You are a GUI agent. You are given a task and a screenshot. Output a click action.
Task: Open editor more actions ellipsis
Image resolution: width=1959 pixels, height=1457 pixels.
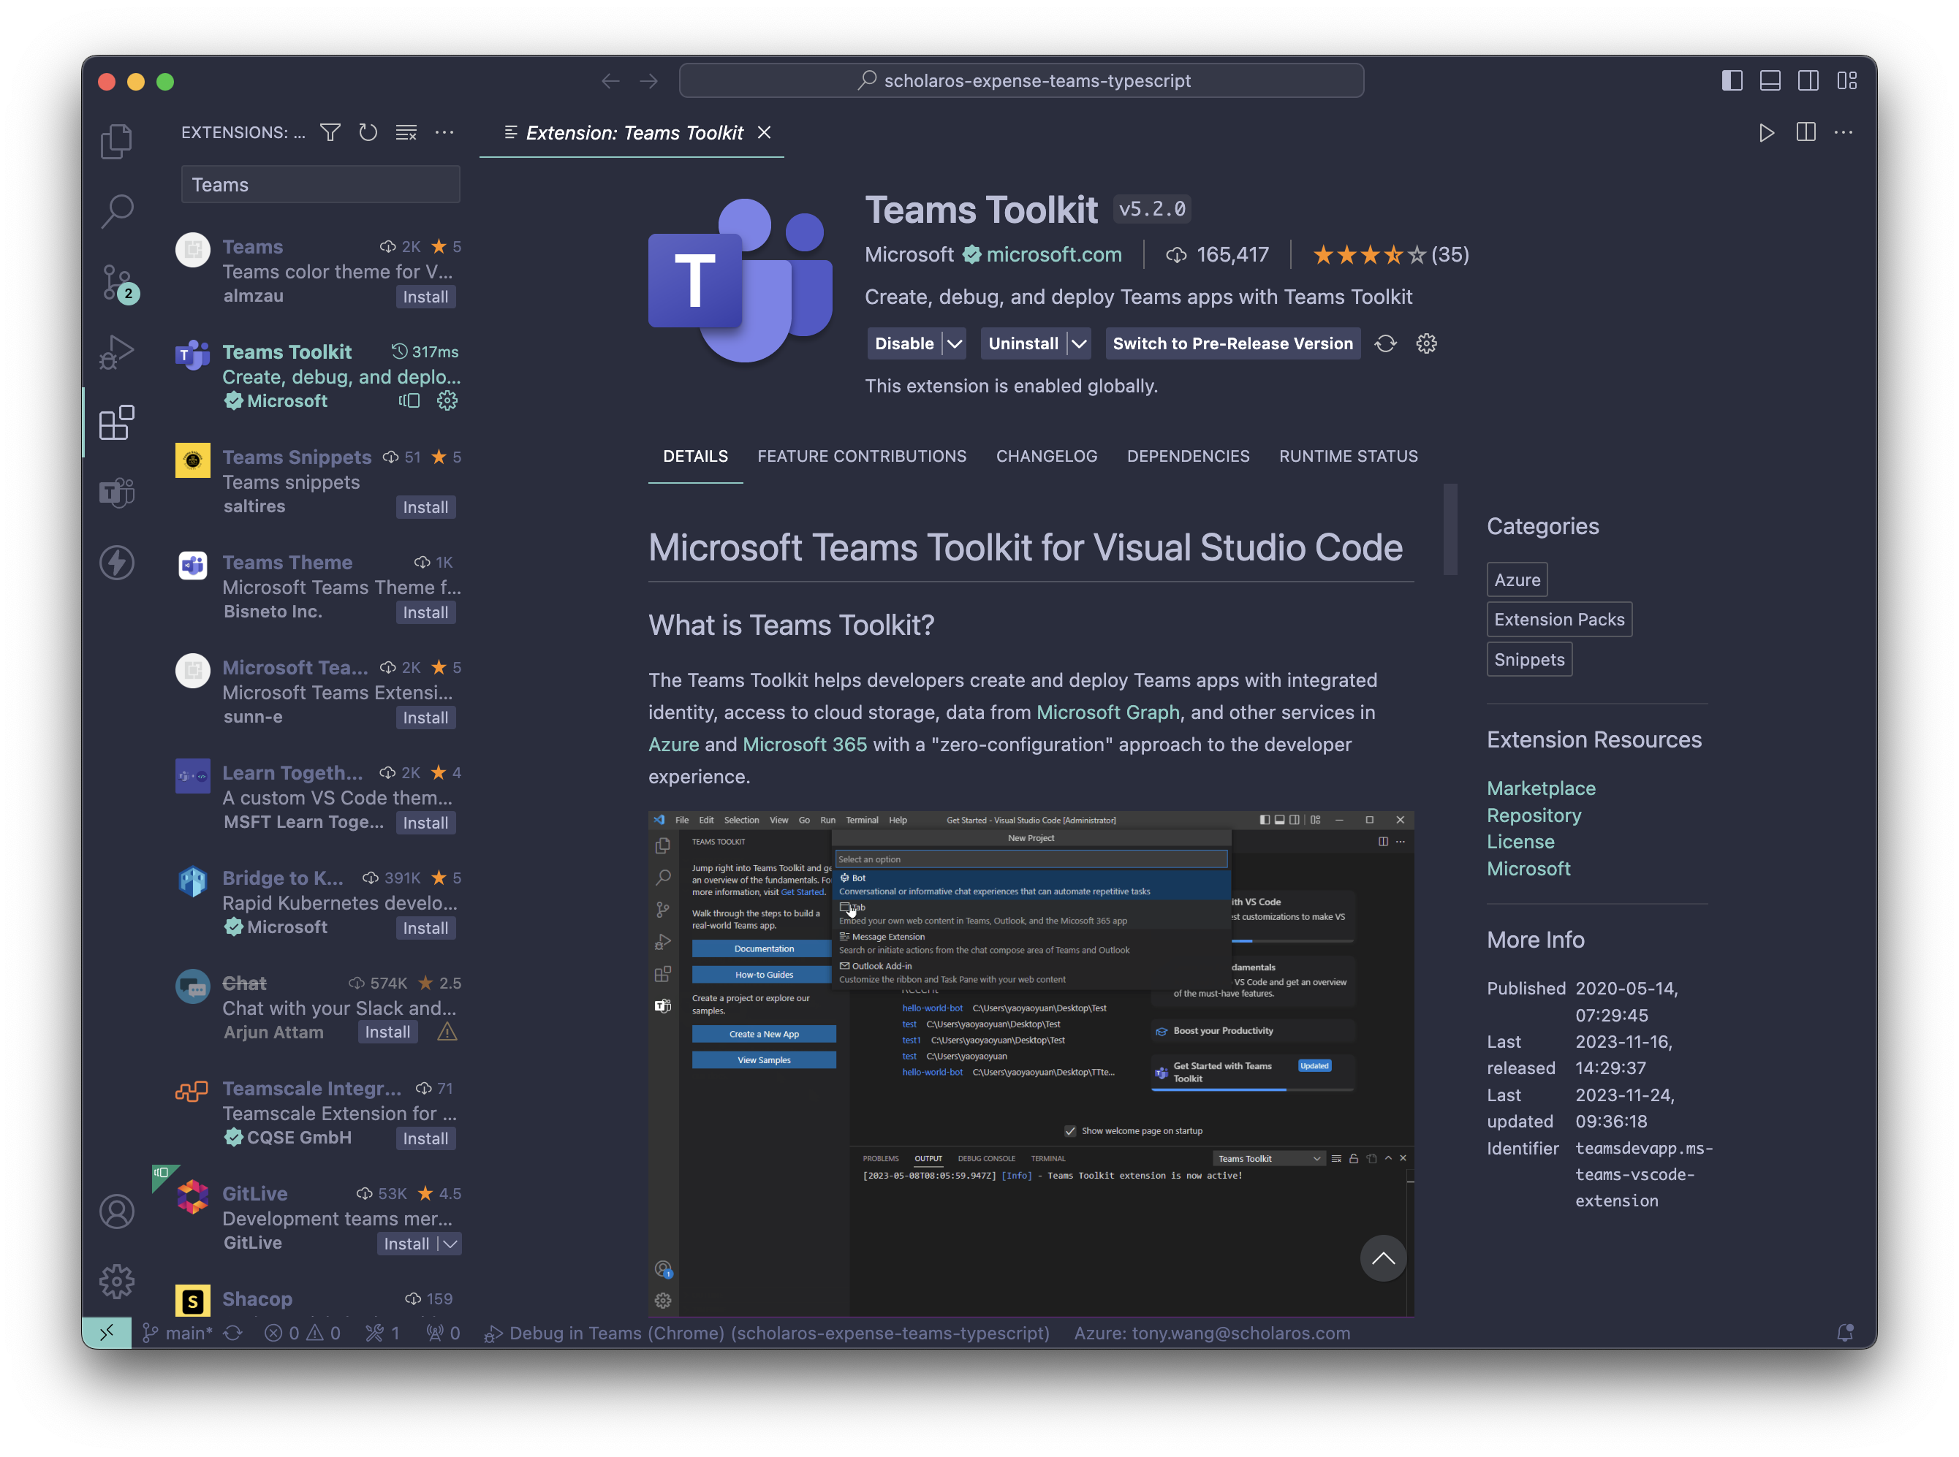1844,132
